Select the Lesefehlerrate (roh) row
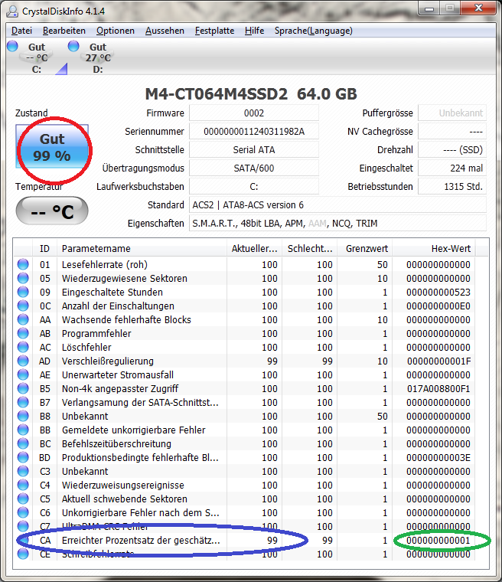Viewport: 502px width, 582px height. pos(245,264)
